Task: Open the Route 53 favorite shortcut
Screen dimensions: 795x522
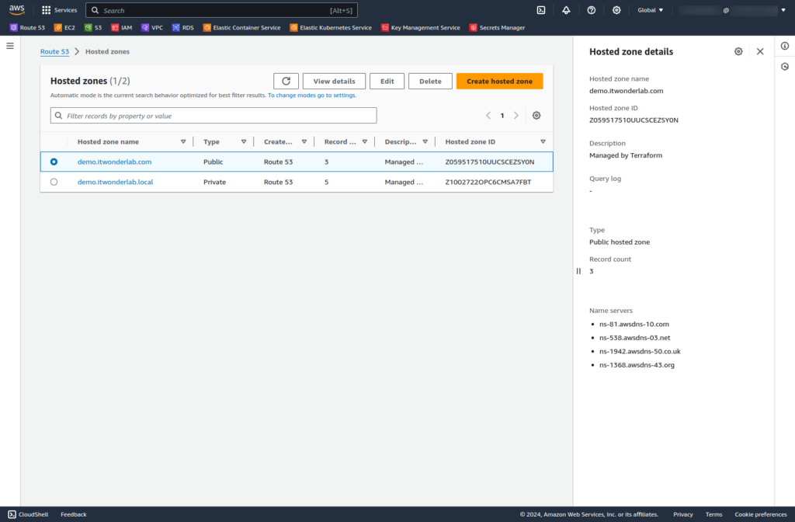Action: [27, 28]
